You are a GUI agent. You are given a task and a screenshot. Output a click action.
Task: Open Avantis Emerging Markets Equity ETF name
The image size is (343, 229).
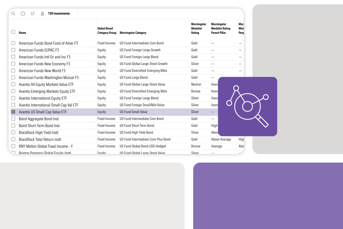47,91
